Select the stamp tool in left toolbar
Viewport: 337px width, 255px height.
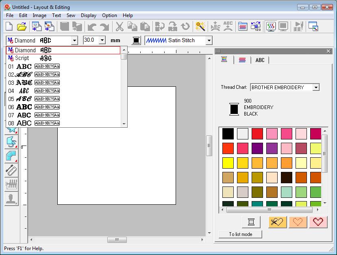tap(11, 199)
